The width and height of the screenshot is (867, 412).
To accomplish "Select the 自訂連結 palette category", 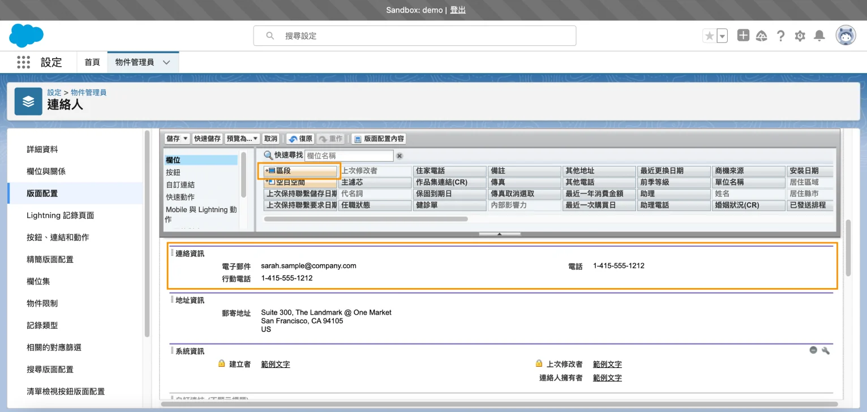I will pos(180,184).
